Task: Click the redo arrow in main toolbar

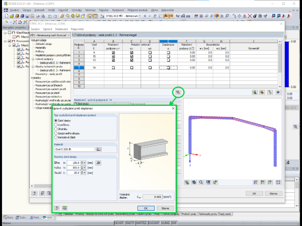Action: click(55, 16)
